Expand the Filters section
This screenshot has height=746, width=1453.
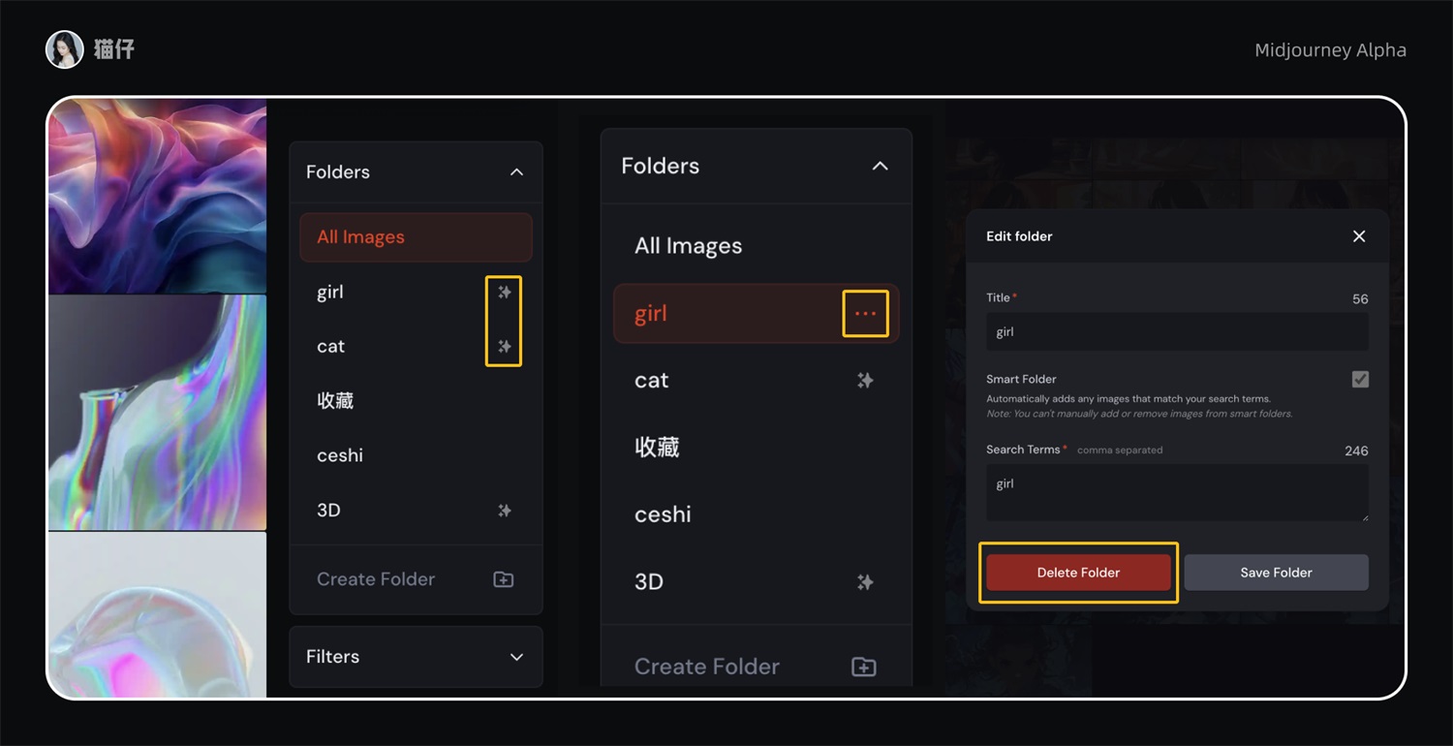click(516, 657)
